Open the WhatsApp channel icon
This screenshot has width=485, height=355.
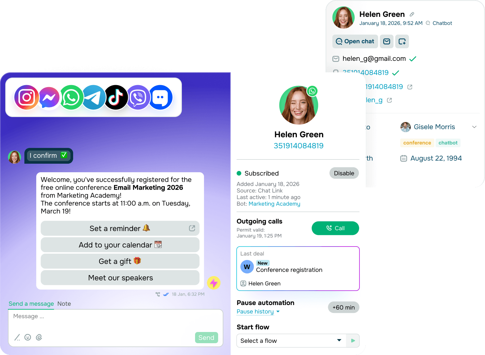pos(71,97)
